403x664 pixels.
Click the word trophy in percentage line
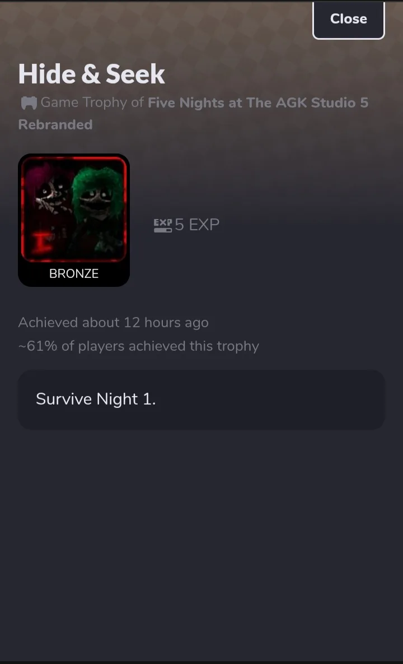coord(238,346)
